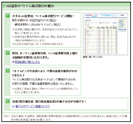Click the green number 1 badge

coord(8,16)
